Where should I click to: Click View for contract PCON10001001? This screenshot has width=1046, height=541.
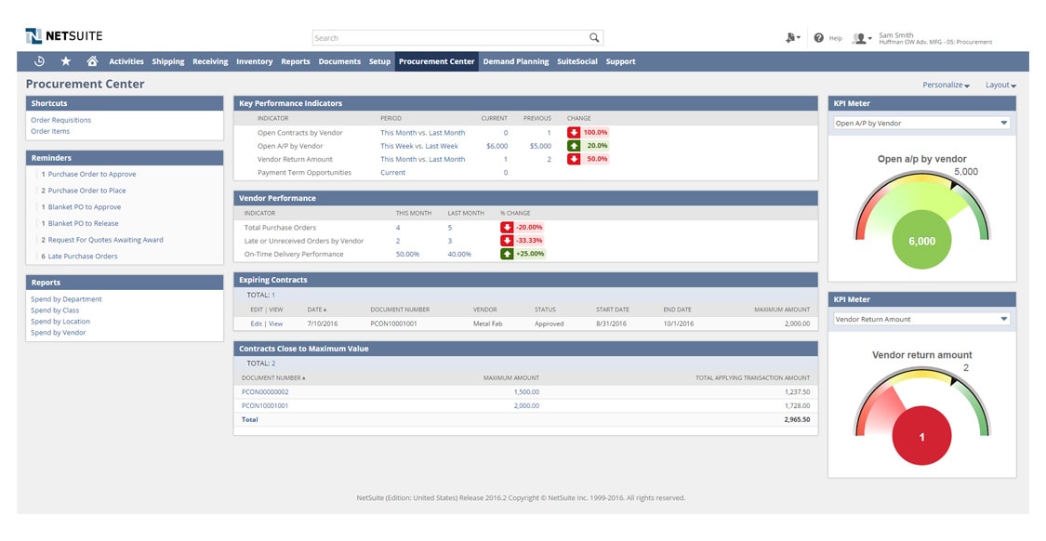pos(275,323)
